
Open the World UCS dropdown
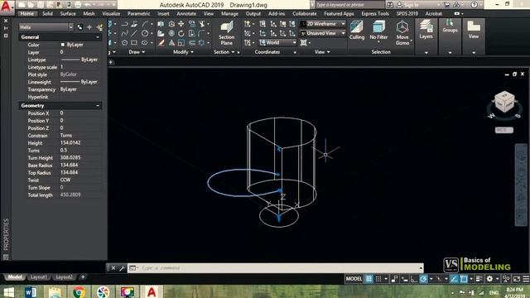278,42
